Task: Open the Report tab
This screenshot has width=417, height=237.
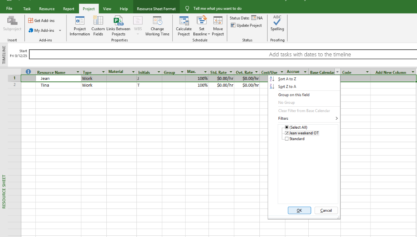Action: click(x=68, y=9)
